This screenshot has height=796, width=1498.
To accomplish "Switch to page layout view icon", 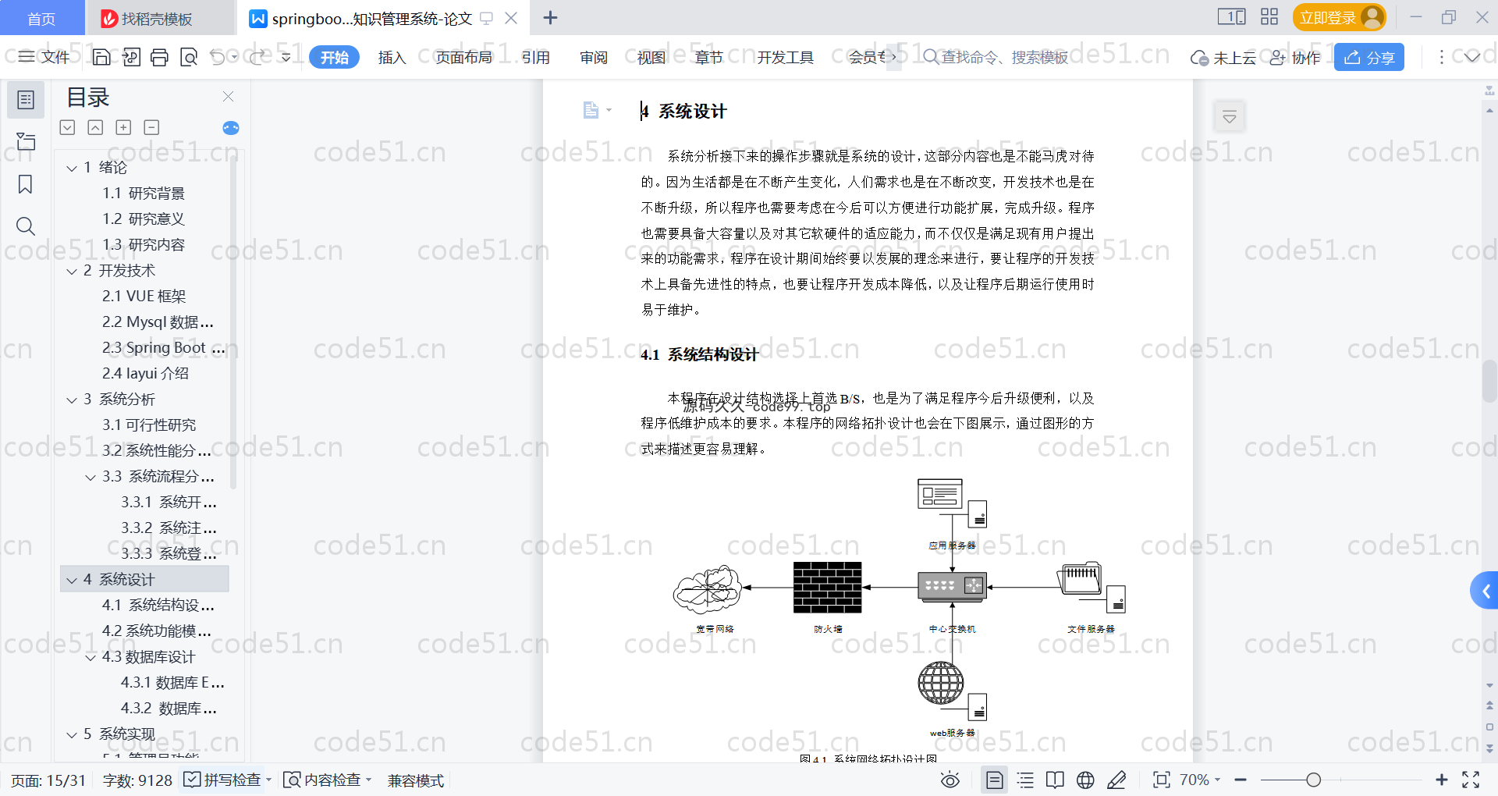I will coord(995,780).
